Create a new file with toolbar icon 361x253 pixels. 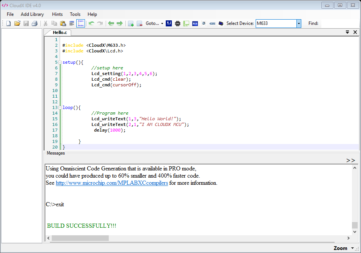[x=9, y=23]
